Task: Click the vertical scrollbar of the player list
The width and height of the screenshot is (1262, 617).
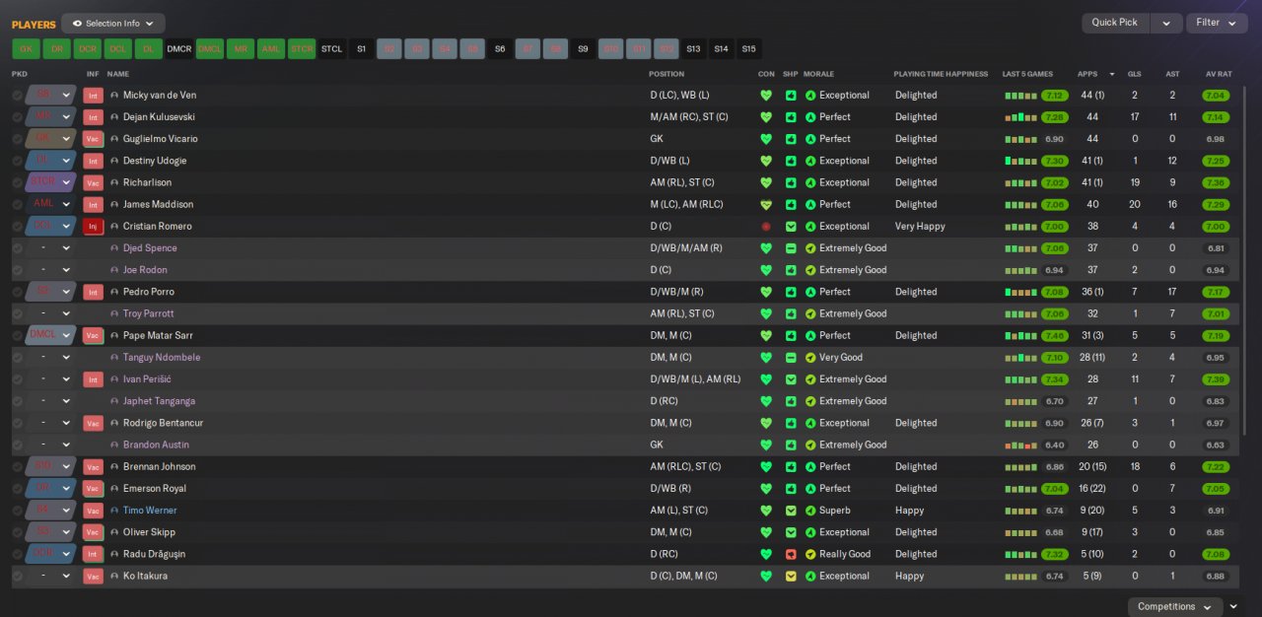Action: (x=1244, y=261)
